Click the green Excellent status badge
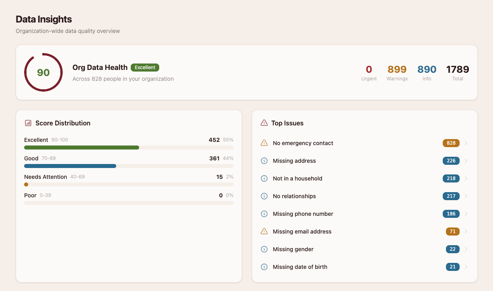 [145, 68]
